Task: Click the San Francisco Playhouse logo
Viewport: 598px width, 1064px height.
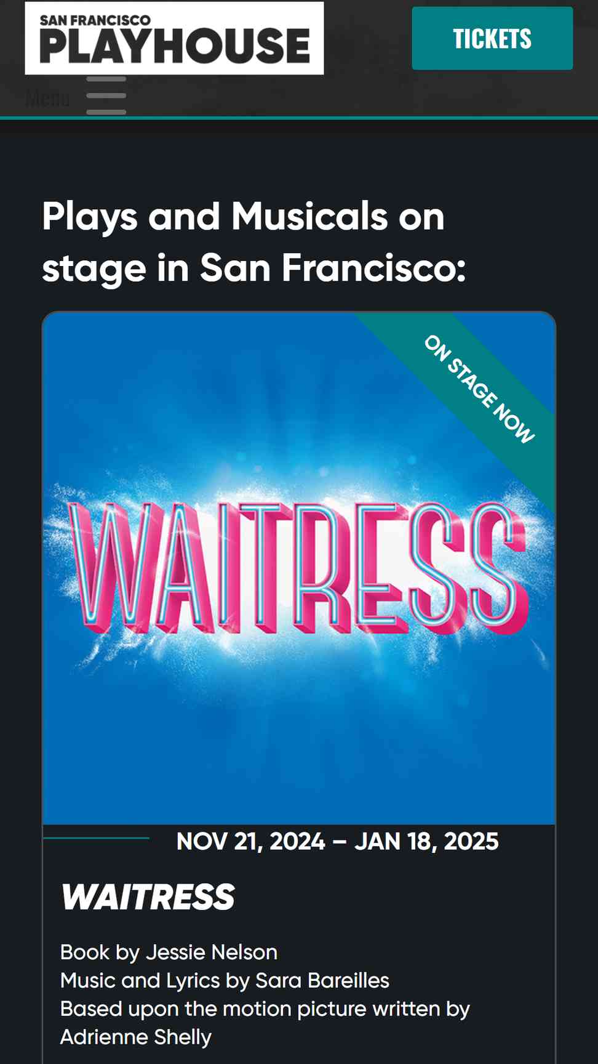Action: point(174,38)
